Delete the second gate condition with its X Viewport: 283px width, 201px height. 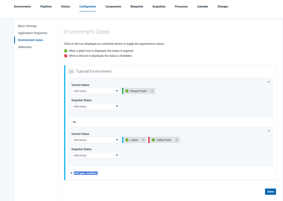click(269, 131)
